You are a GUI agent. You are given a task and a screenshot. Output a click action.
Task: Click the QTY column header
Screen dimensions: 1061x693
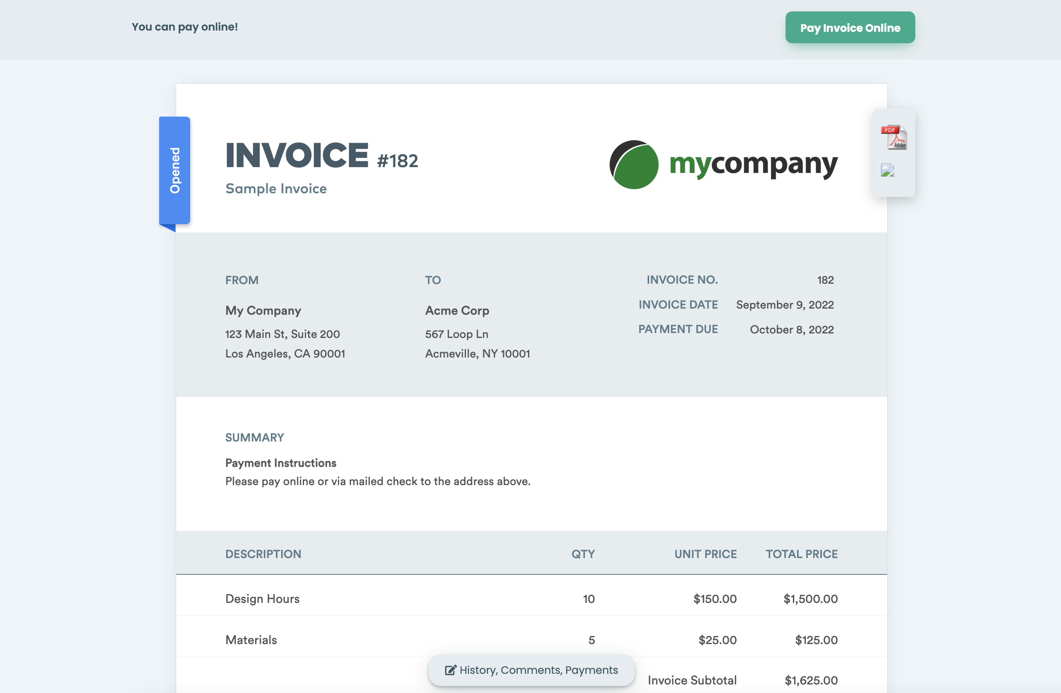[583, 554]
